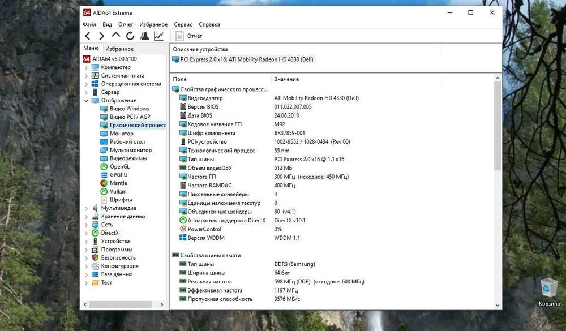Click the Vulkan icon in tree
Image resolution: width=566 pixels, height=331 pixels.
104,192
